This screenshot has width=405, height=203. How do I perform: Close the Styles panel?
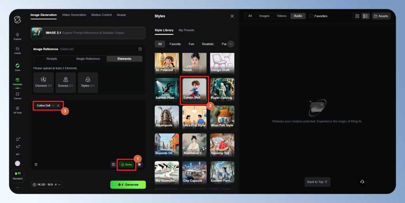(232, 16)
